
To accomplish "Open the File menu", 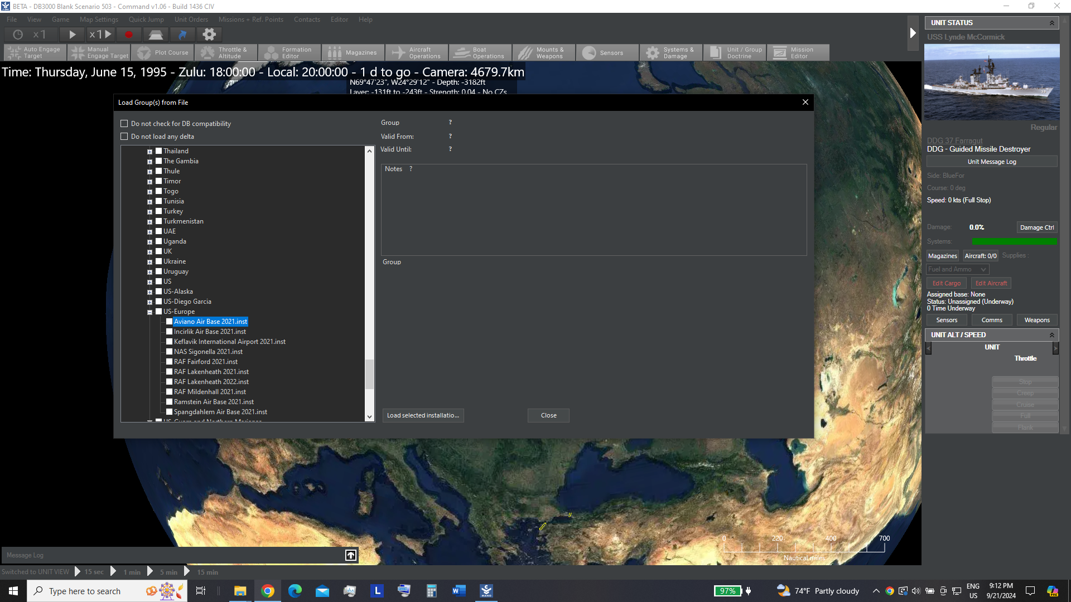I will [12, 20].
